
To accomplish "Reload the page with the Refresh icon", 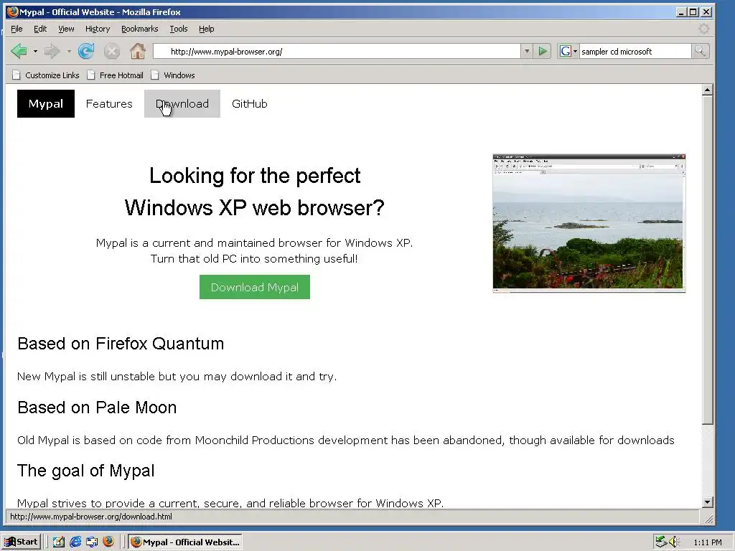I will click(86, 51).
